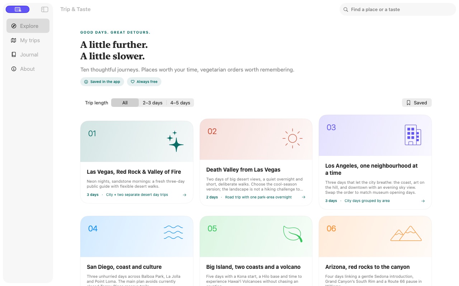
Task: Click the purple profile card button
Action: pos(18,9)
